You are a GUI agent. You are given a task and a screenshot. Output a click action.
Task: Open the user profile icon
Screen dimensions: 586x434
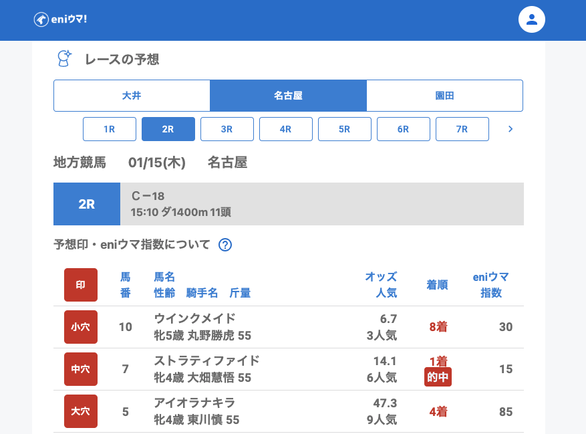point(532,19)
